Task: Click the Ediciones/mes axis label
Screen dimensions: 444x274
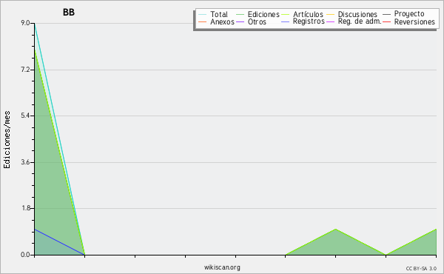Action: (x=7, y=140)
